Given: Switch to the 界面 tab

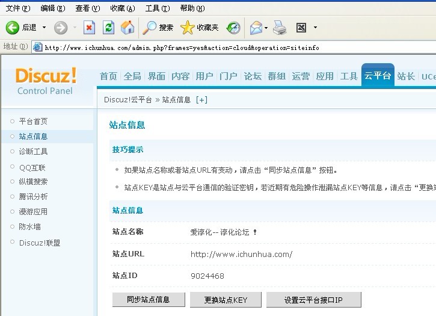Looking at the screenshot, I should [156, 76].
